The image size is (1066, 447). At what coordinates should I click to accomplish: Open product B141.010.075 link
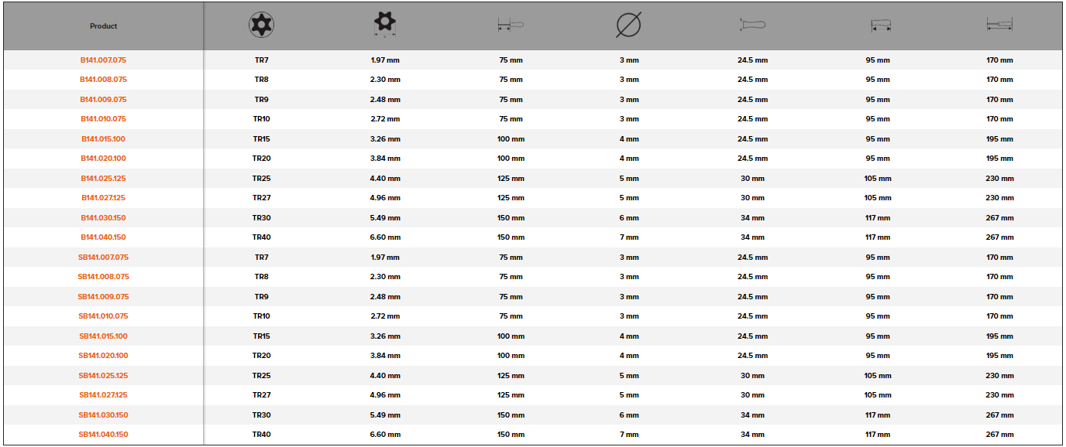[103, 119]
